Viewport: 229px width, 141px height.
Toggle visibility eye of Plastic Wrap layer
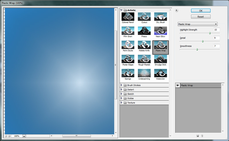coord(177,85)
